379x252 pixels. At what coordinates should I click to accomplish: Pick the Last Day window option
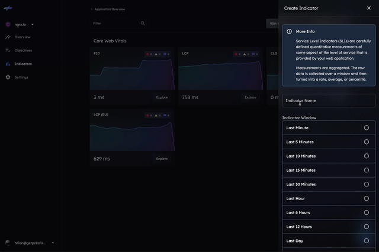tap(366, 241)
